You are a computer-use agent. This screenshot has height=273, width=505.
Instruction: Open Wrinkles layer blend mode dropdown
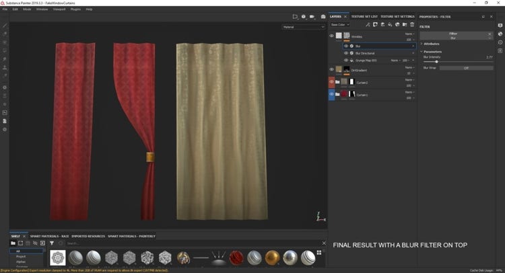click(409, 34)
